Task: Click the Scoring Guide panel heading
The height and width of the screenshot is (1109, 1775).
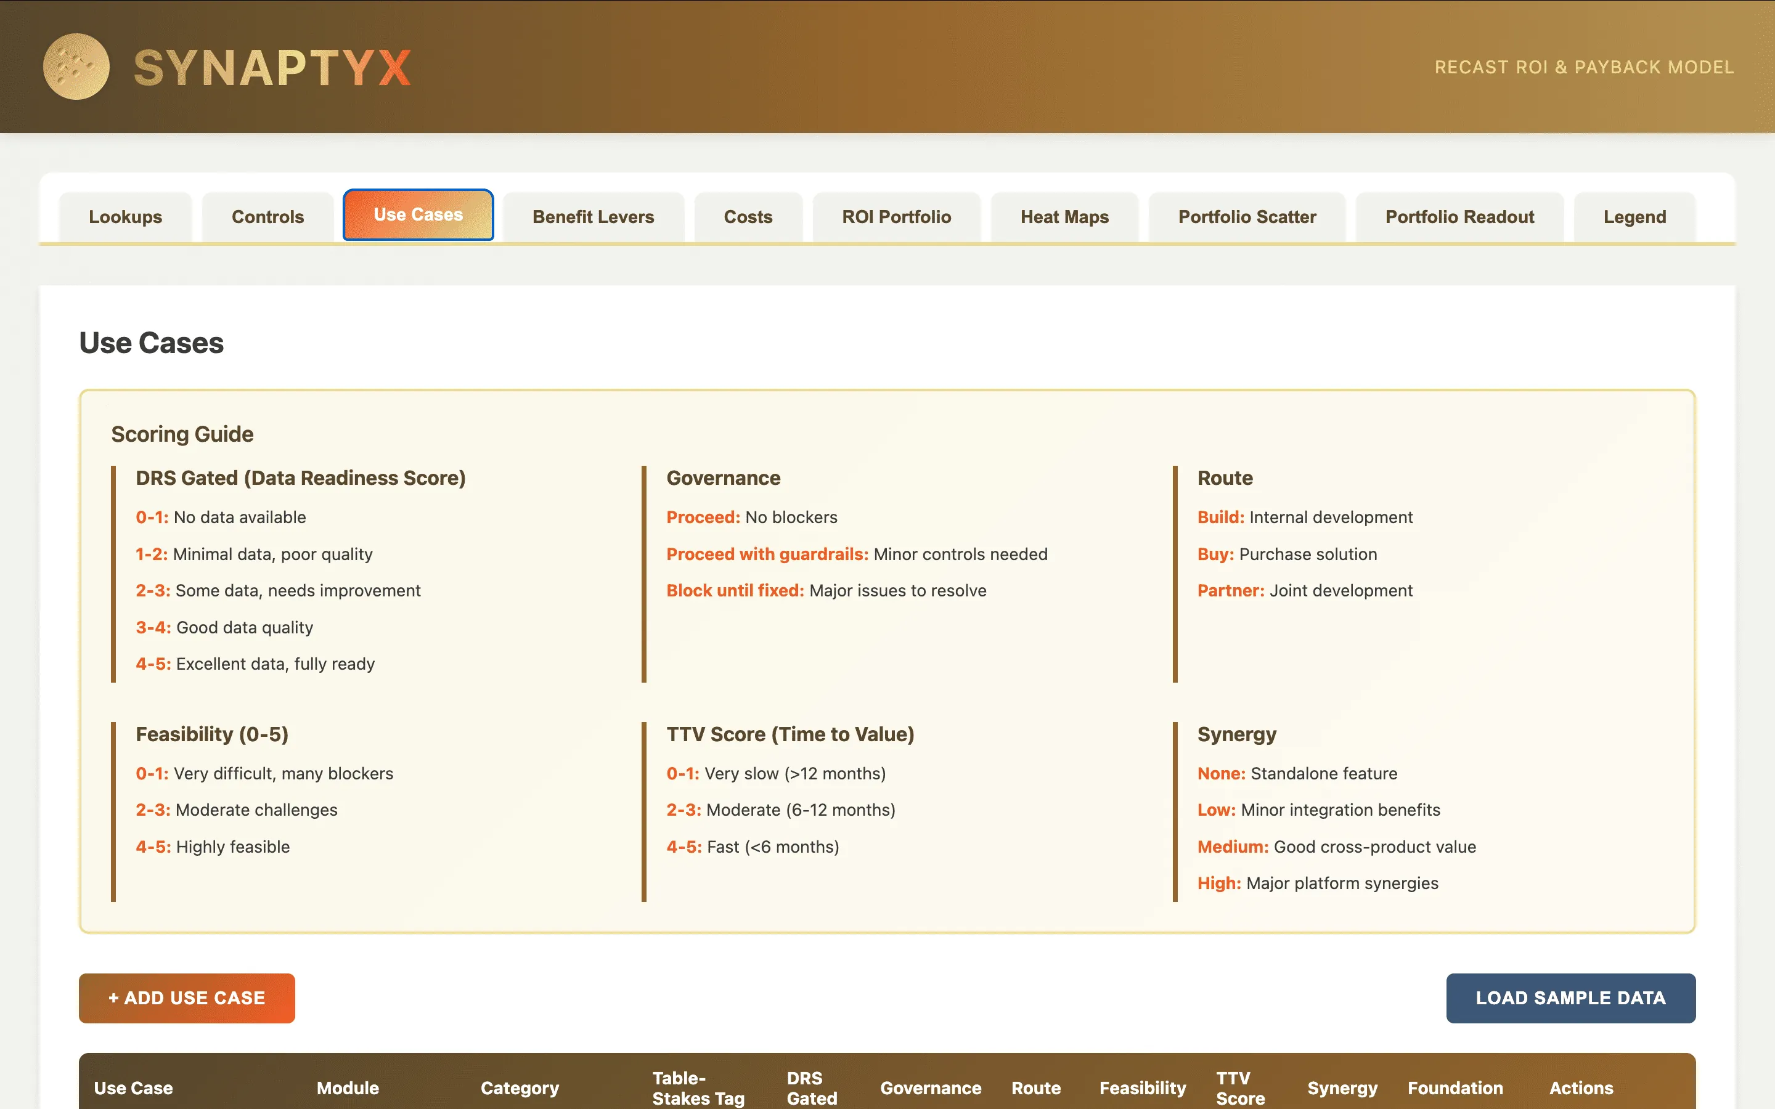Action: [x=182, y=434]
